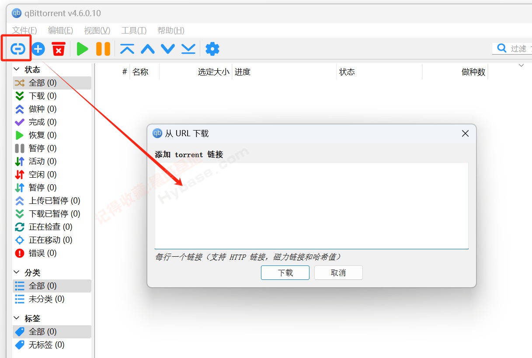This screenshot has height=358, width=532.
Task: Open the 工具 menu
Action: point(133,31)
